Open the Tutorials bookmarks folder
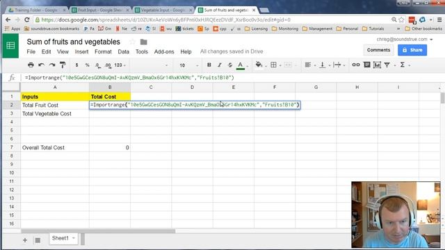Image resolution: width=445 pixels, height=250 pixels. click(373, 28)
